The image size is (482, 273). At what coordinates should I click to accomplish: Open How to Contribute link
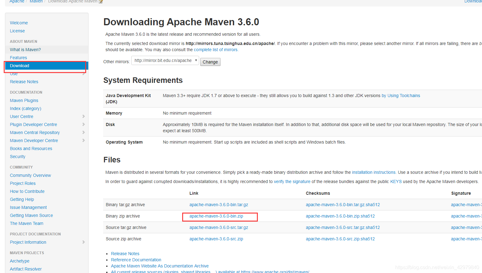[x=27, y=191]
